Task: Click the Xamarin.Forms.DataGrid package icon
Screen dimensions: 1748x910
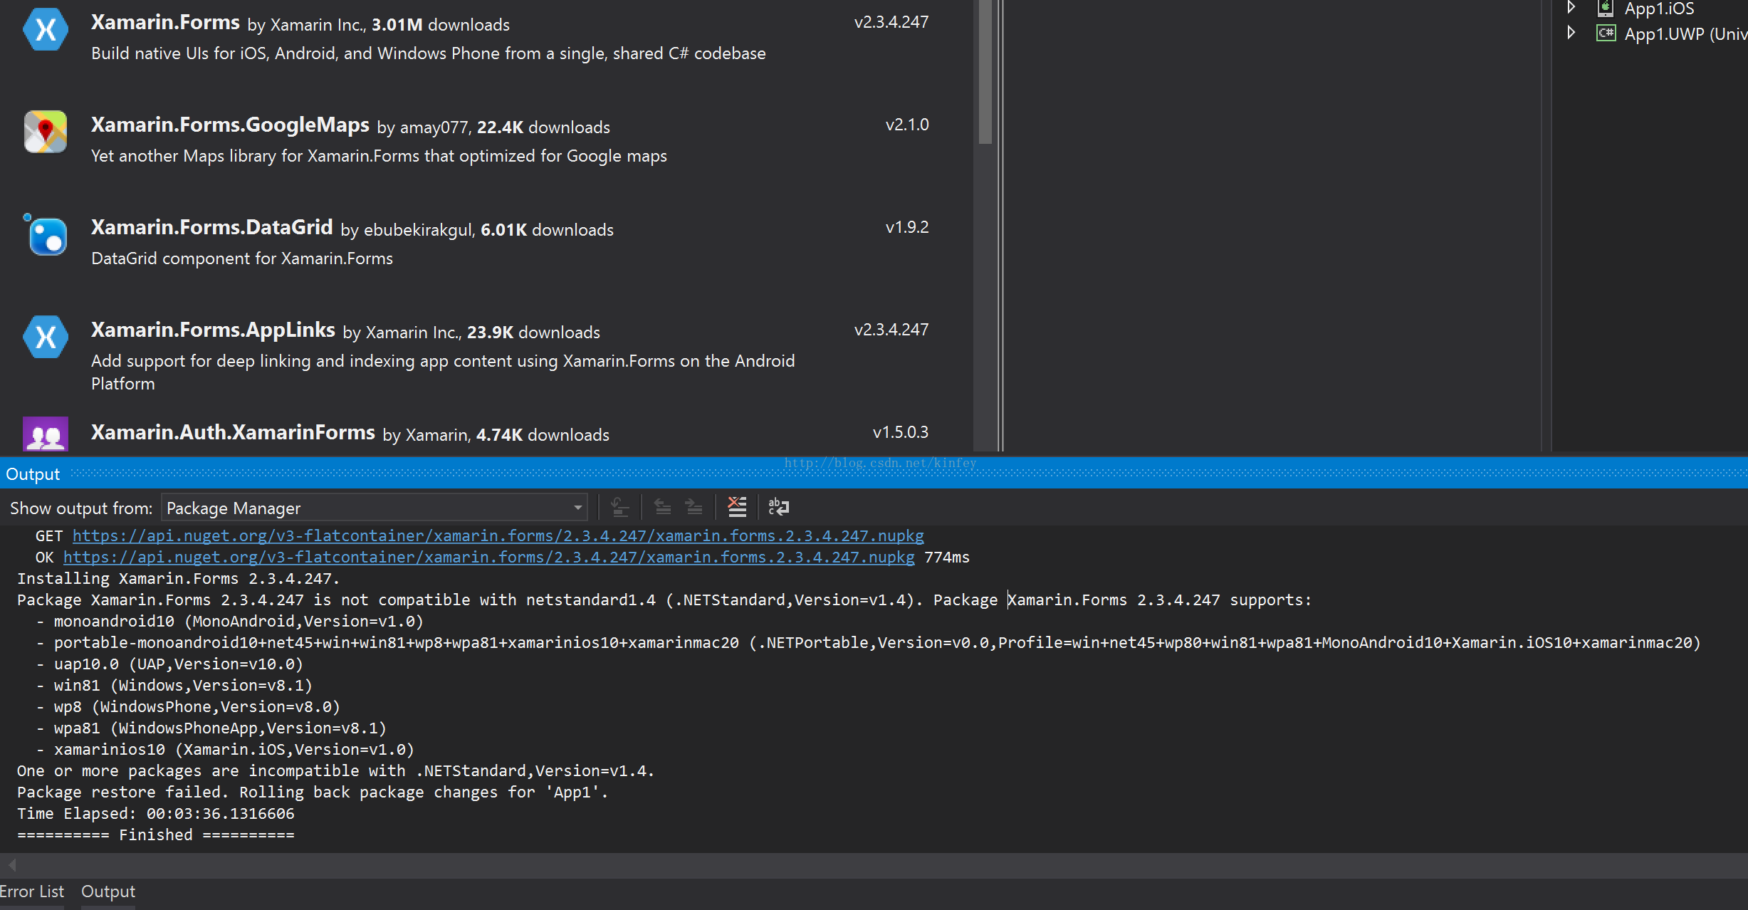Action: click(46, 235)
